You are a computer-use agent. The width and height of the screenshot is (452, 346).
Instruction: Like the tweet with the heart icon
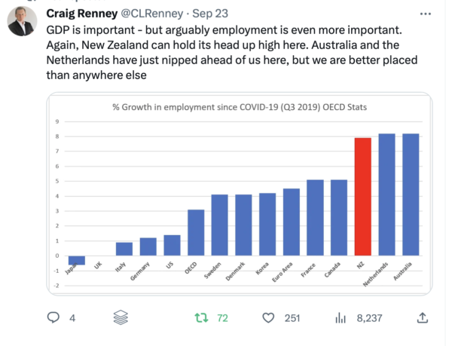[268, 318]
